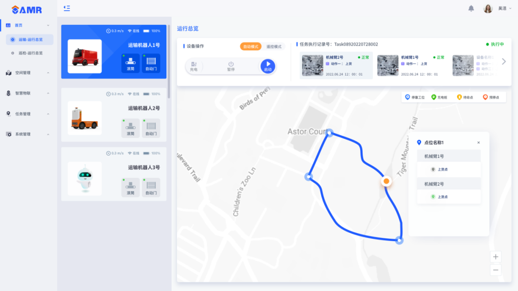Switch to 自动模式 mode
Viewport: 518px width, 291px height.
tap(250, 46)
